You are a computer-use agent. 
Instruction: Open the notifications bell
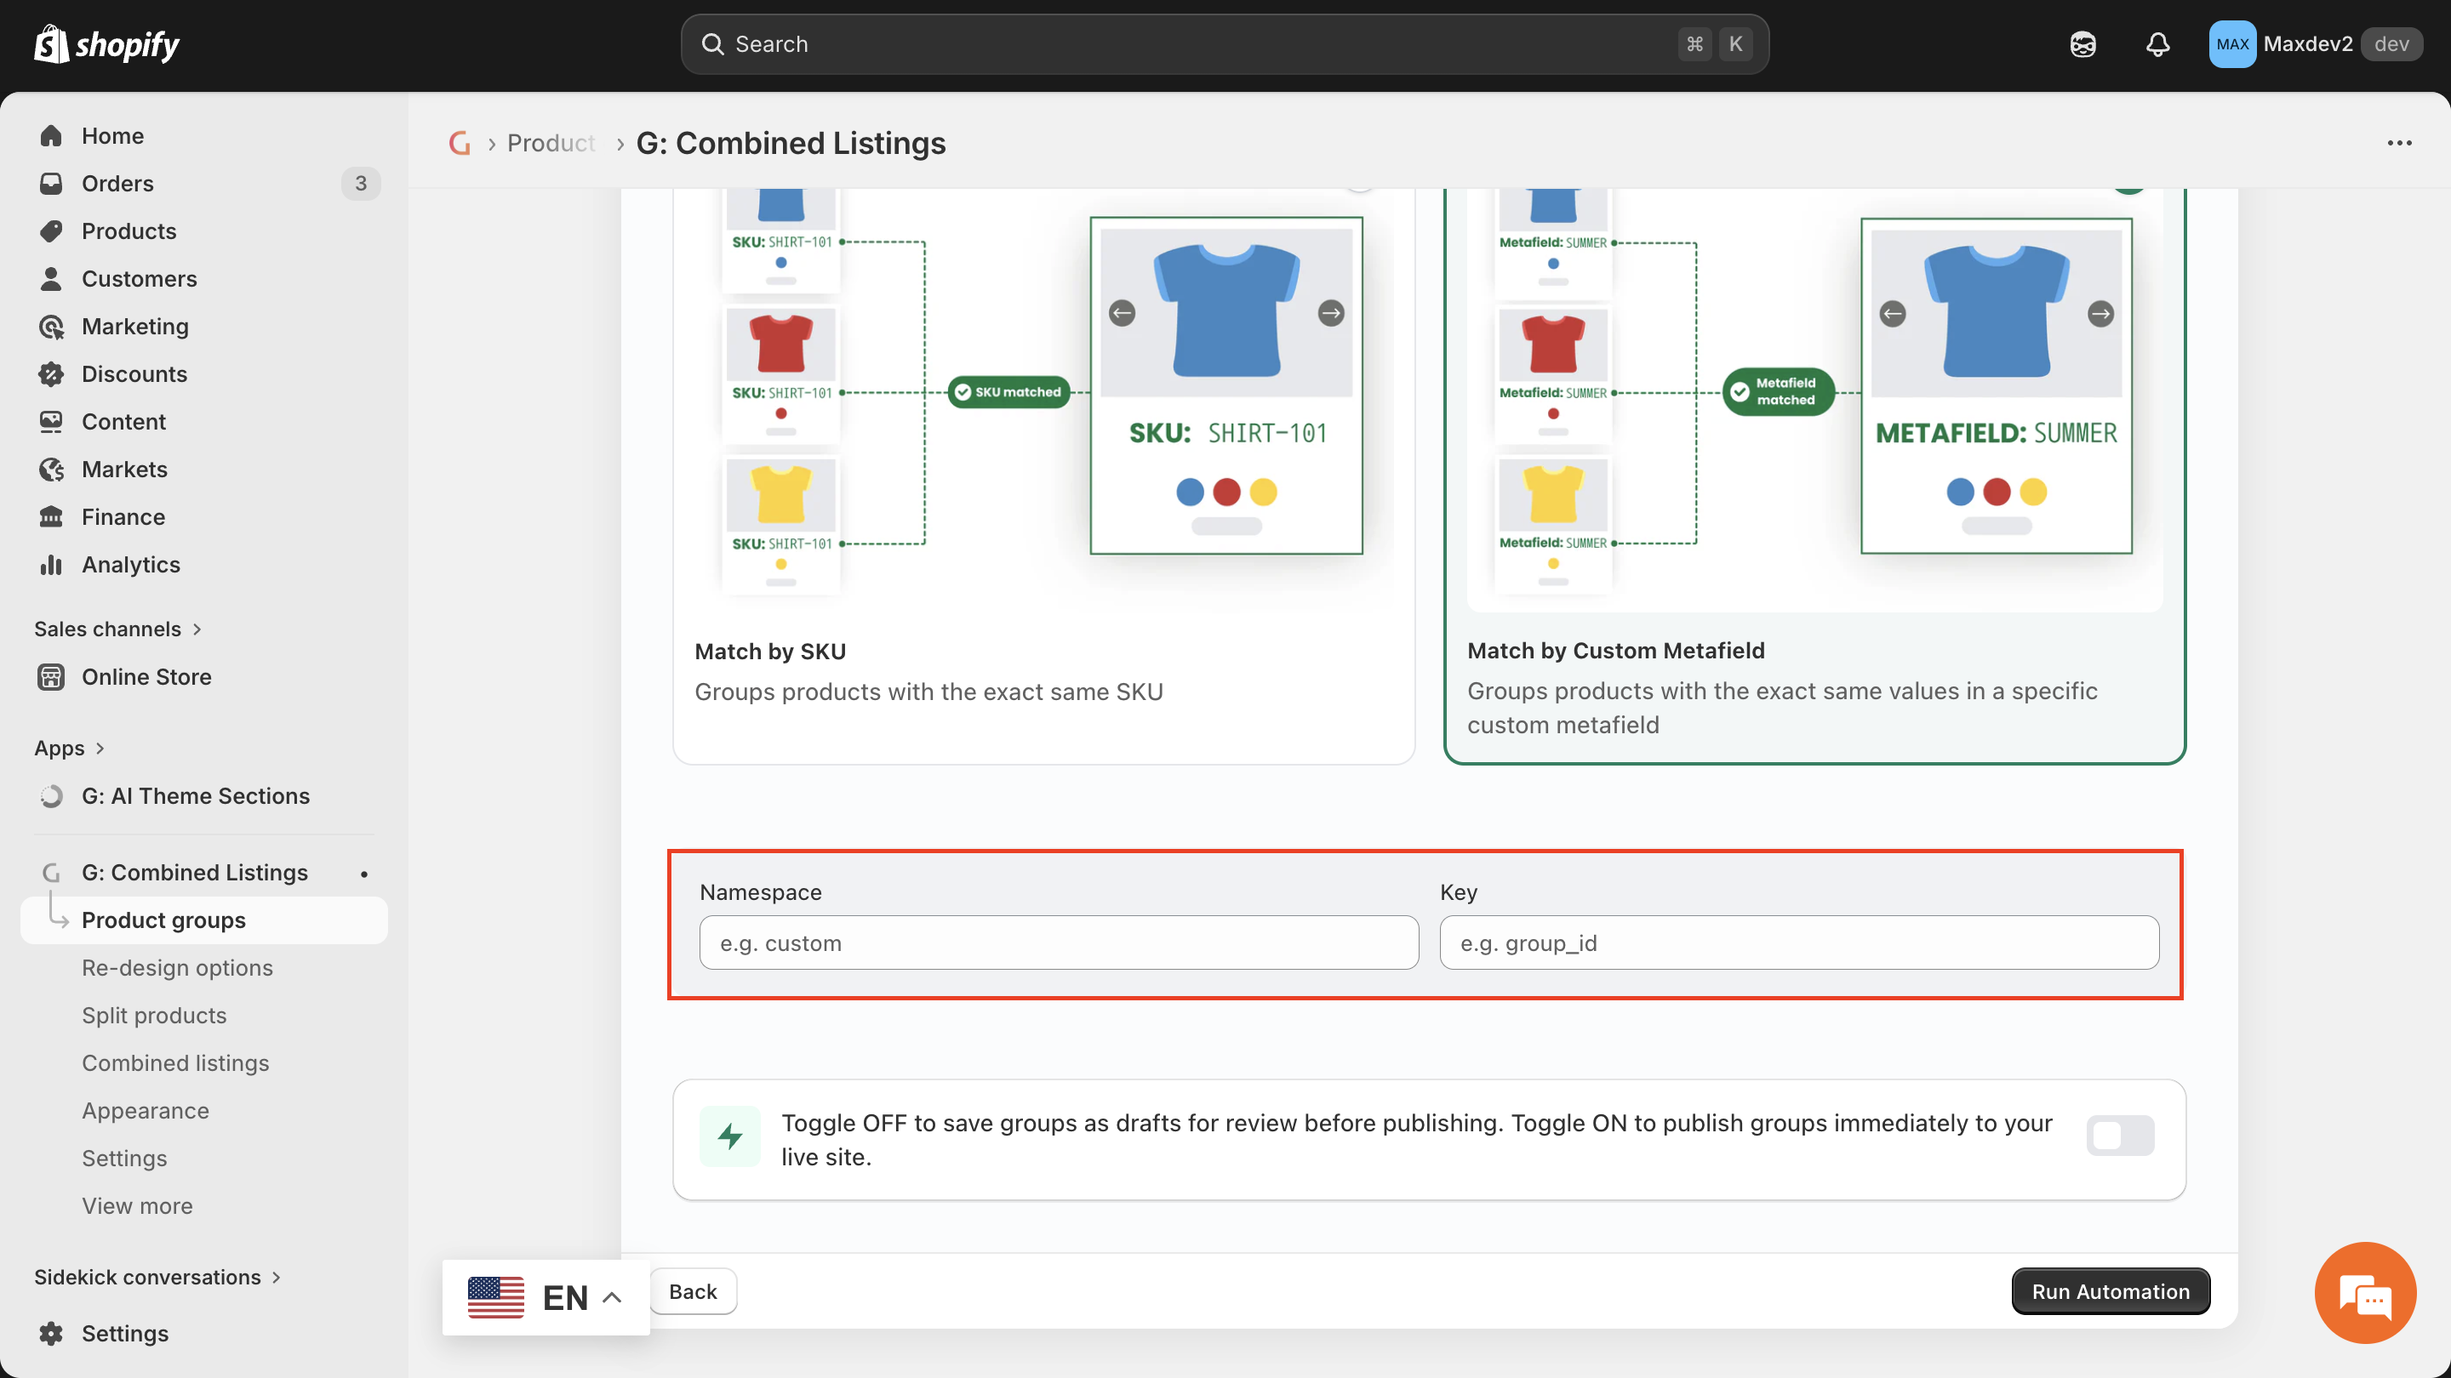tap(2157, 45)
